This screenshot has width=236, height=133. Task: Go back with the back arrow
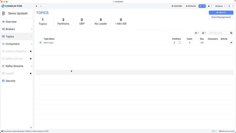(37, 6)
